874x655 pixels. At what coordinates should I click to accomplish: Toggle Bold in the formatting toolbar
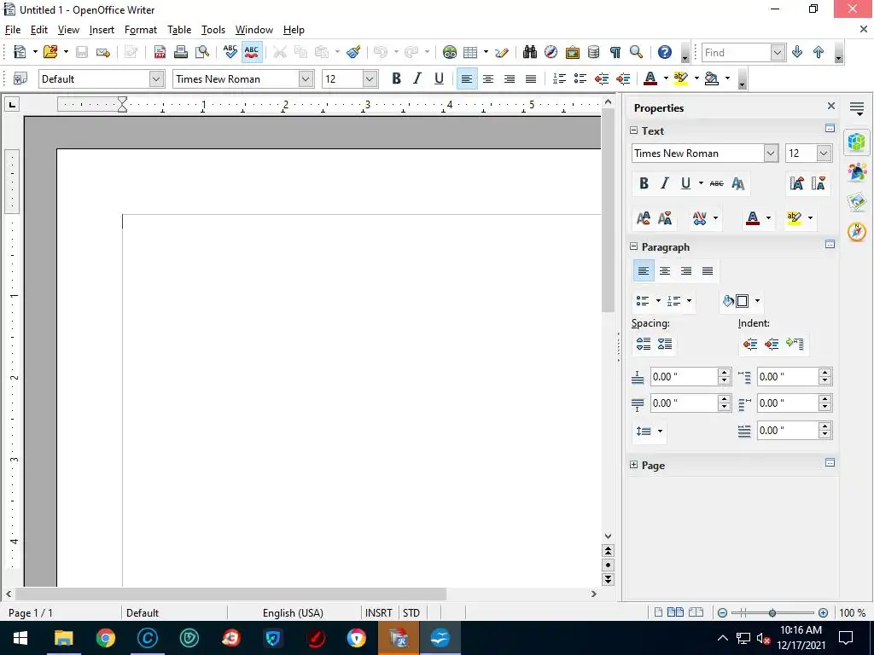coord(396,78)
